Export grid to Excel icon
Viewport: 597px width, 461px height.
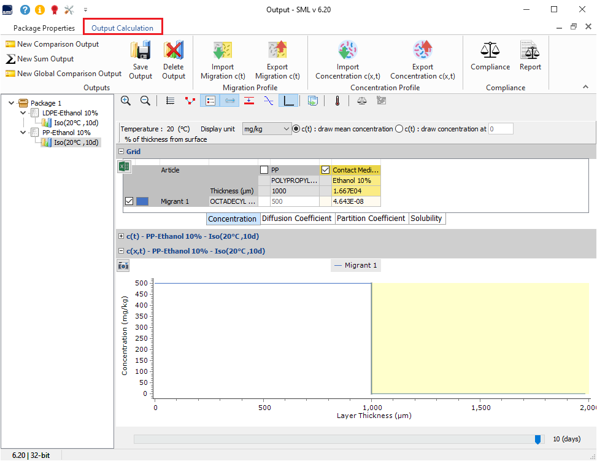point(124,166)
